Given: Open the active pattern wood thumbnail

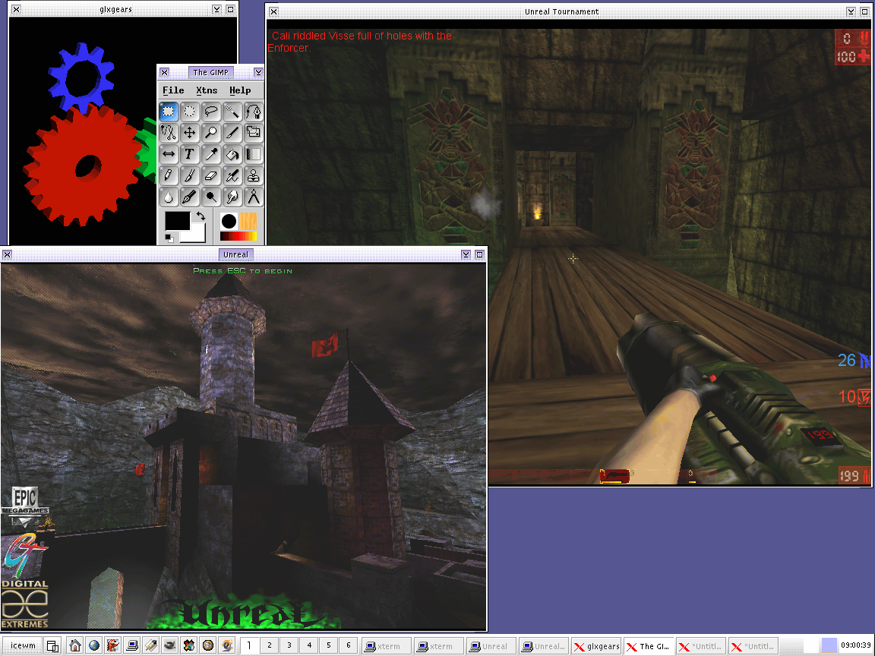Looking at the screenshot, I should click(x=248, y=222).
